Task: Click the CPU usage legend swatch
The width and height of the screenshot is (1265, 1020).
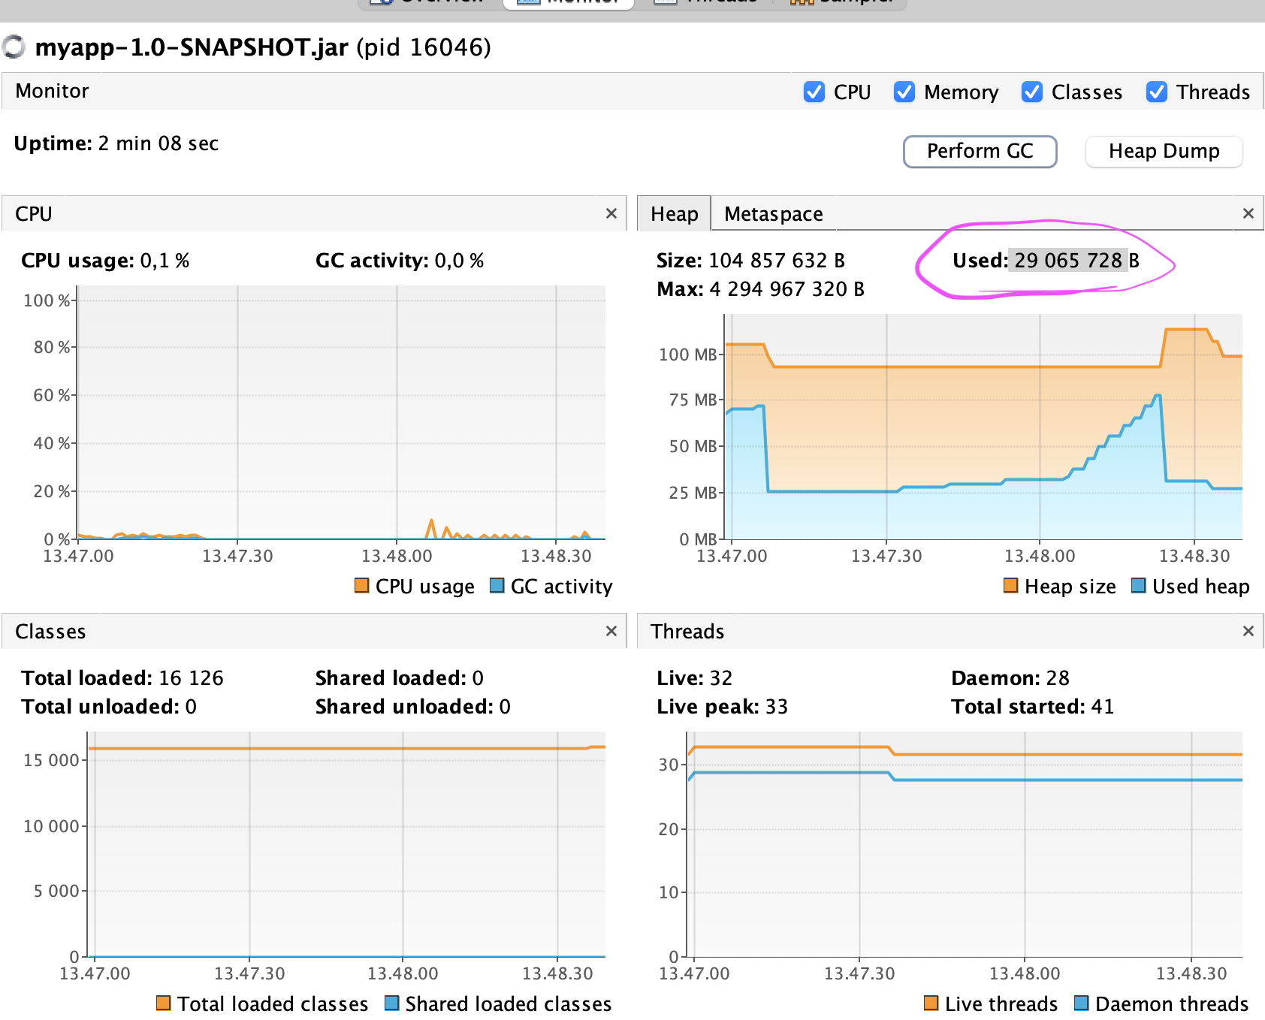Action: tap(361, 586)
